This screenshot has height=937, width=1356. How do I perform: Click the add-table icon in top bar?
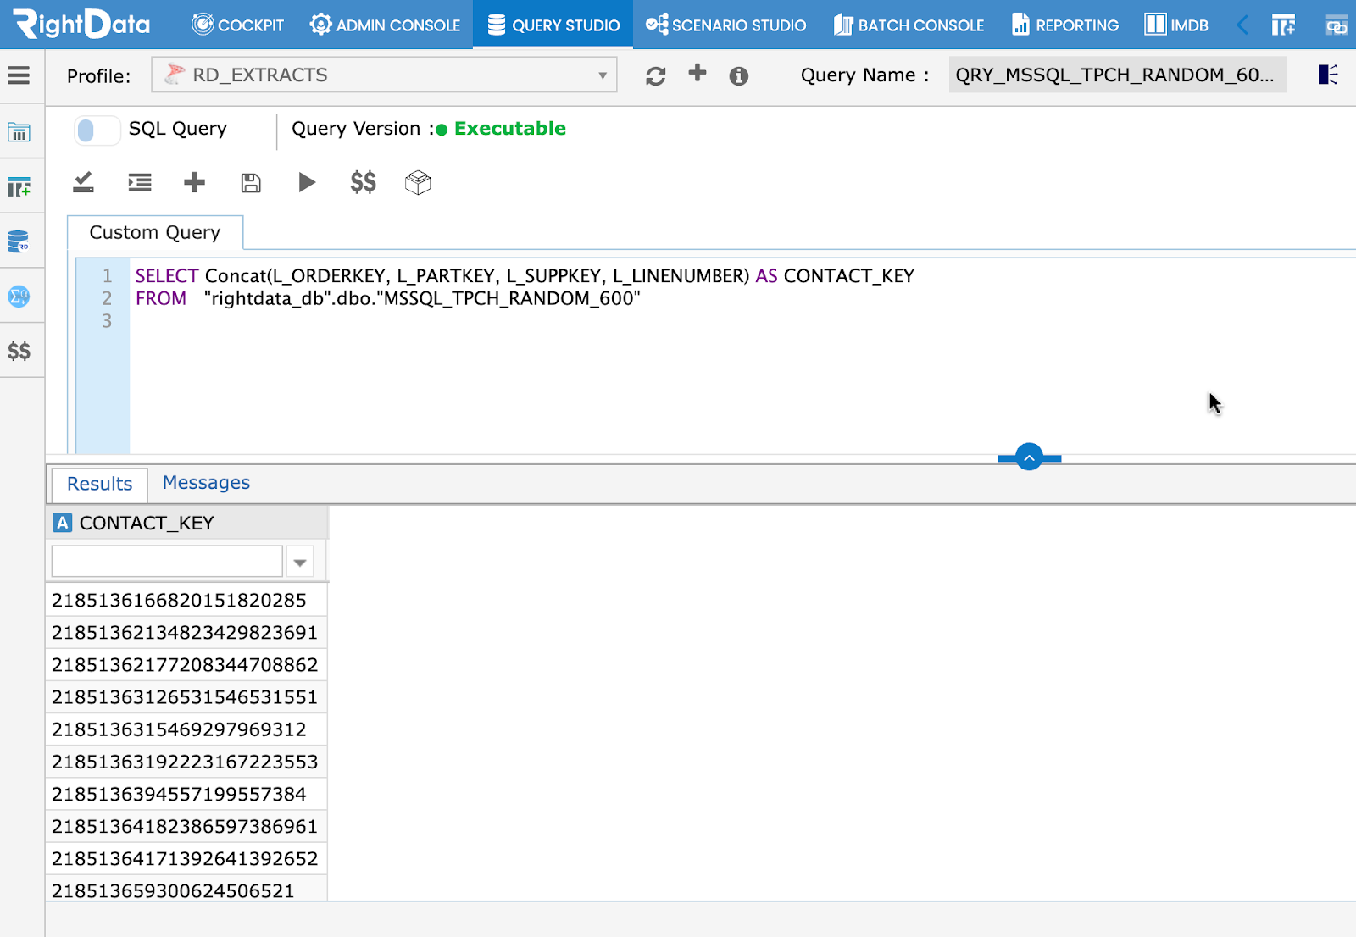(x=1283, y=25)
